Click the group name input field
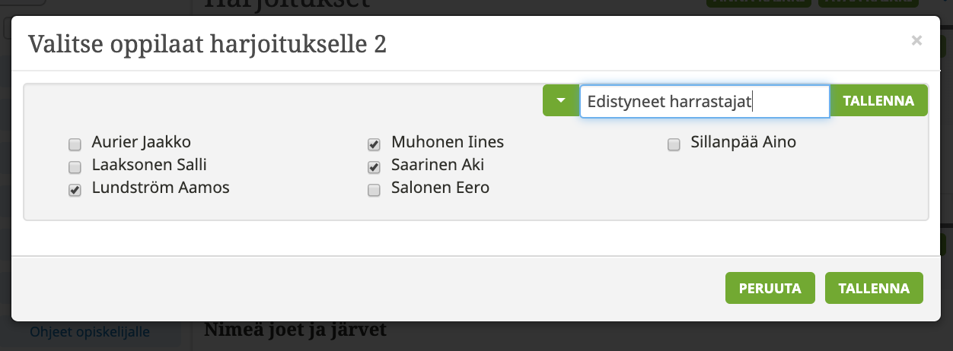Viewport: 953px width, 351px height. pos(704,101)
